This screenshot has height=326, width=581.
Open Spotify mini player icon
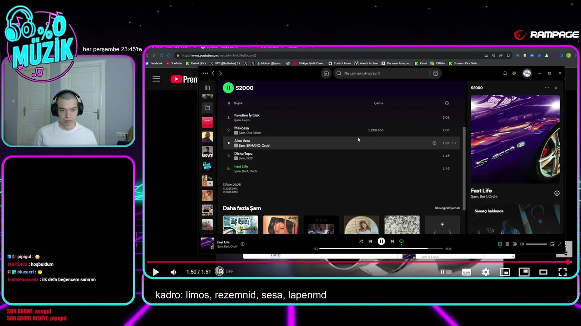tap(552, 244)
